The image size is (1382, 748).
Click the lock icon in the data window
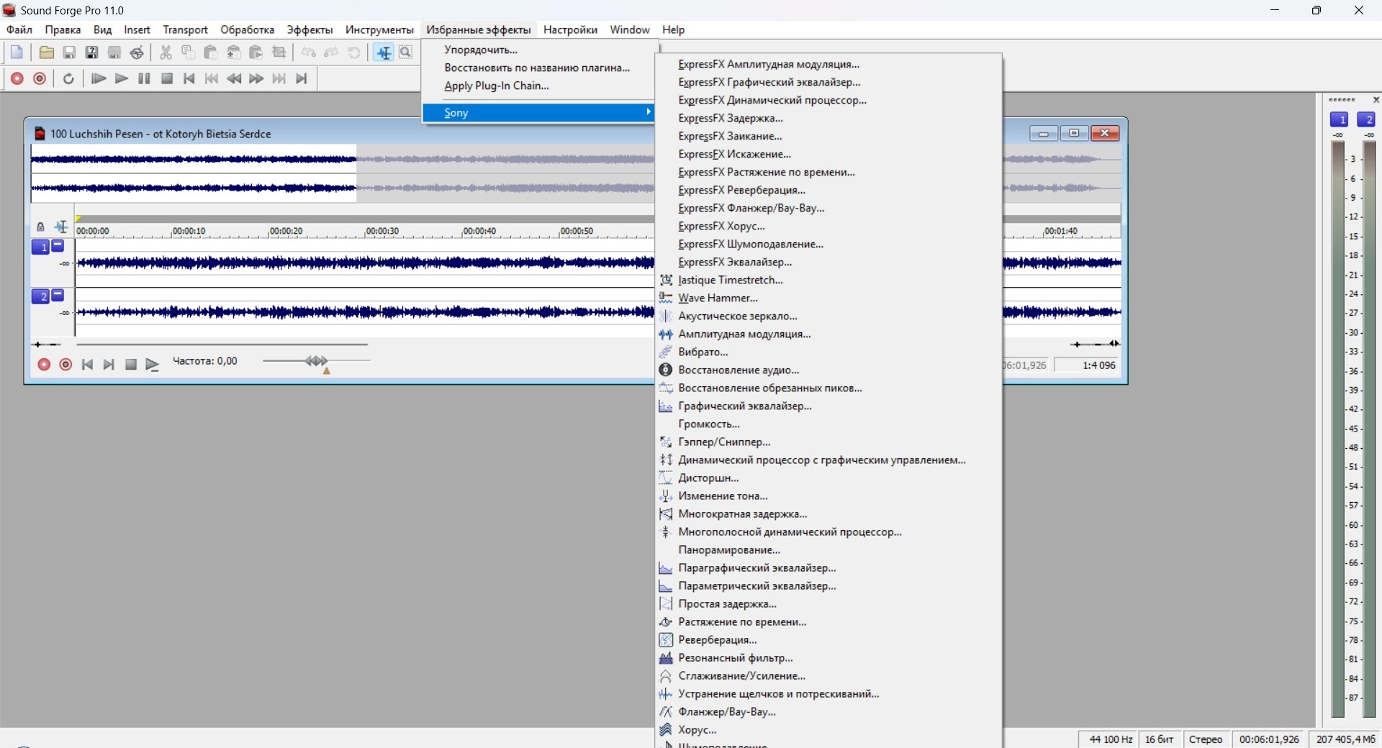click(x=40, y=227)
